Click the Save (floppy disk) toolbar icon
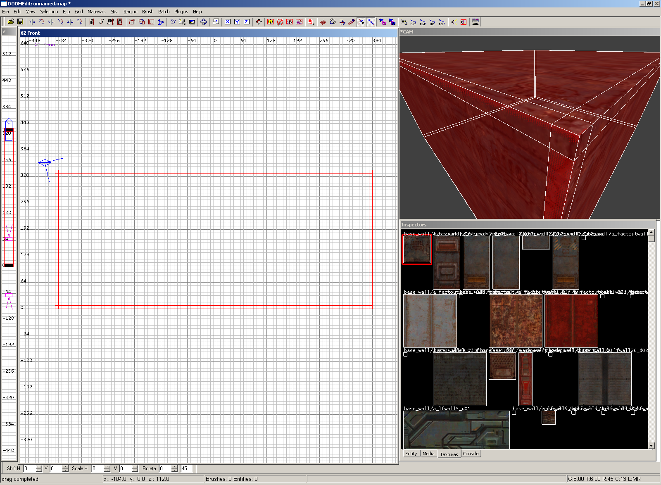 click(x=20, y=22)
